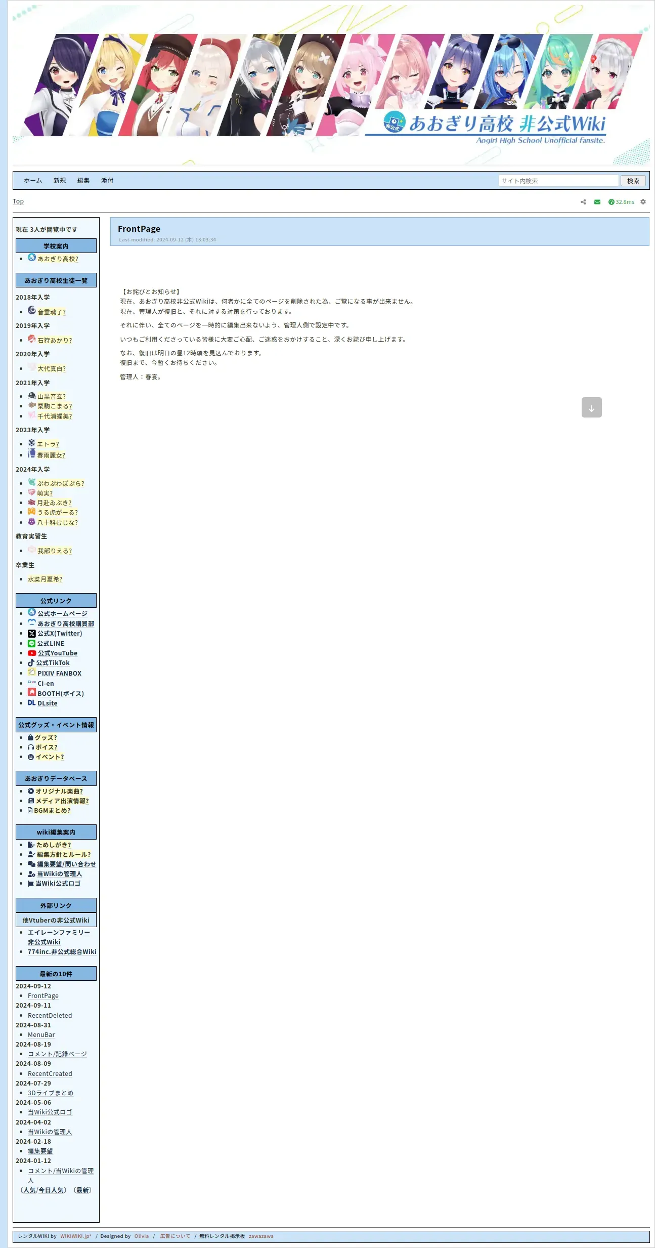Viewport: 655px width, 1248px height.
Task: Open the ぷわぷわぽぷら student link
Action: pos(61,484)
